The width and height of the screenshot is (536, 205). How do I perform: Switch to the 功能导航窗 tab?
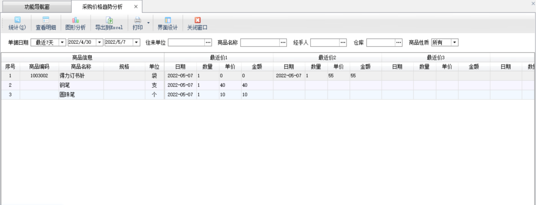(37, 7)
